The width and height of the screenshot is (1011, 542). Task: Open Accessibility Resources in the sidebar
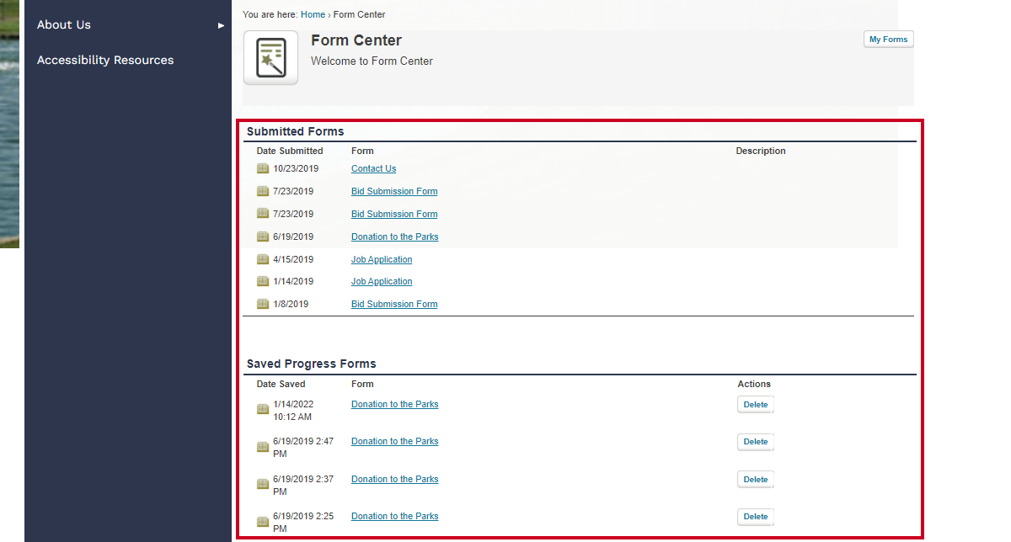point(105,60)
